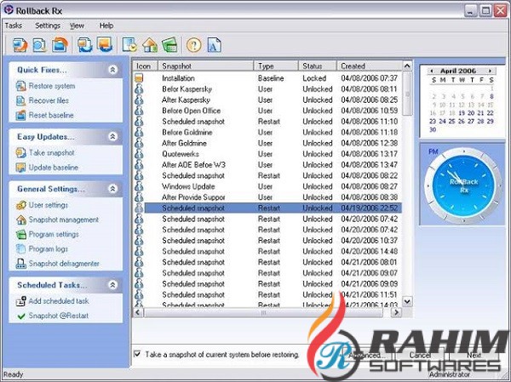Screen dimensions: 511x382
Task: Click the icon of the Quotewerks snapshot row
Action: click(139, 154)
